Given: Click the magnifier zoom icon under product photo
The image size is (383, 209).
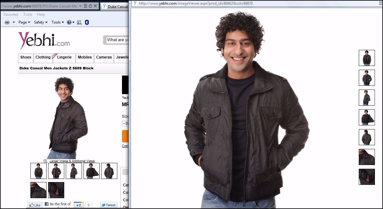Looking at the screenshot, I should point(45,161).
